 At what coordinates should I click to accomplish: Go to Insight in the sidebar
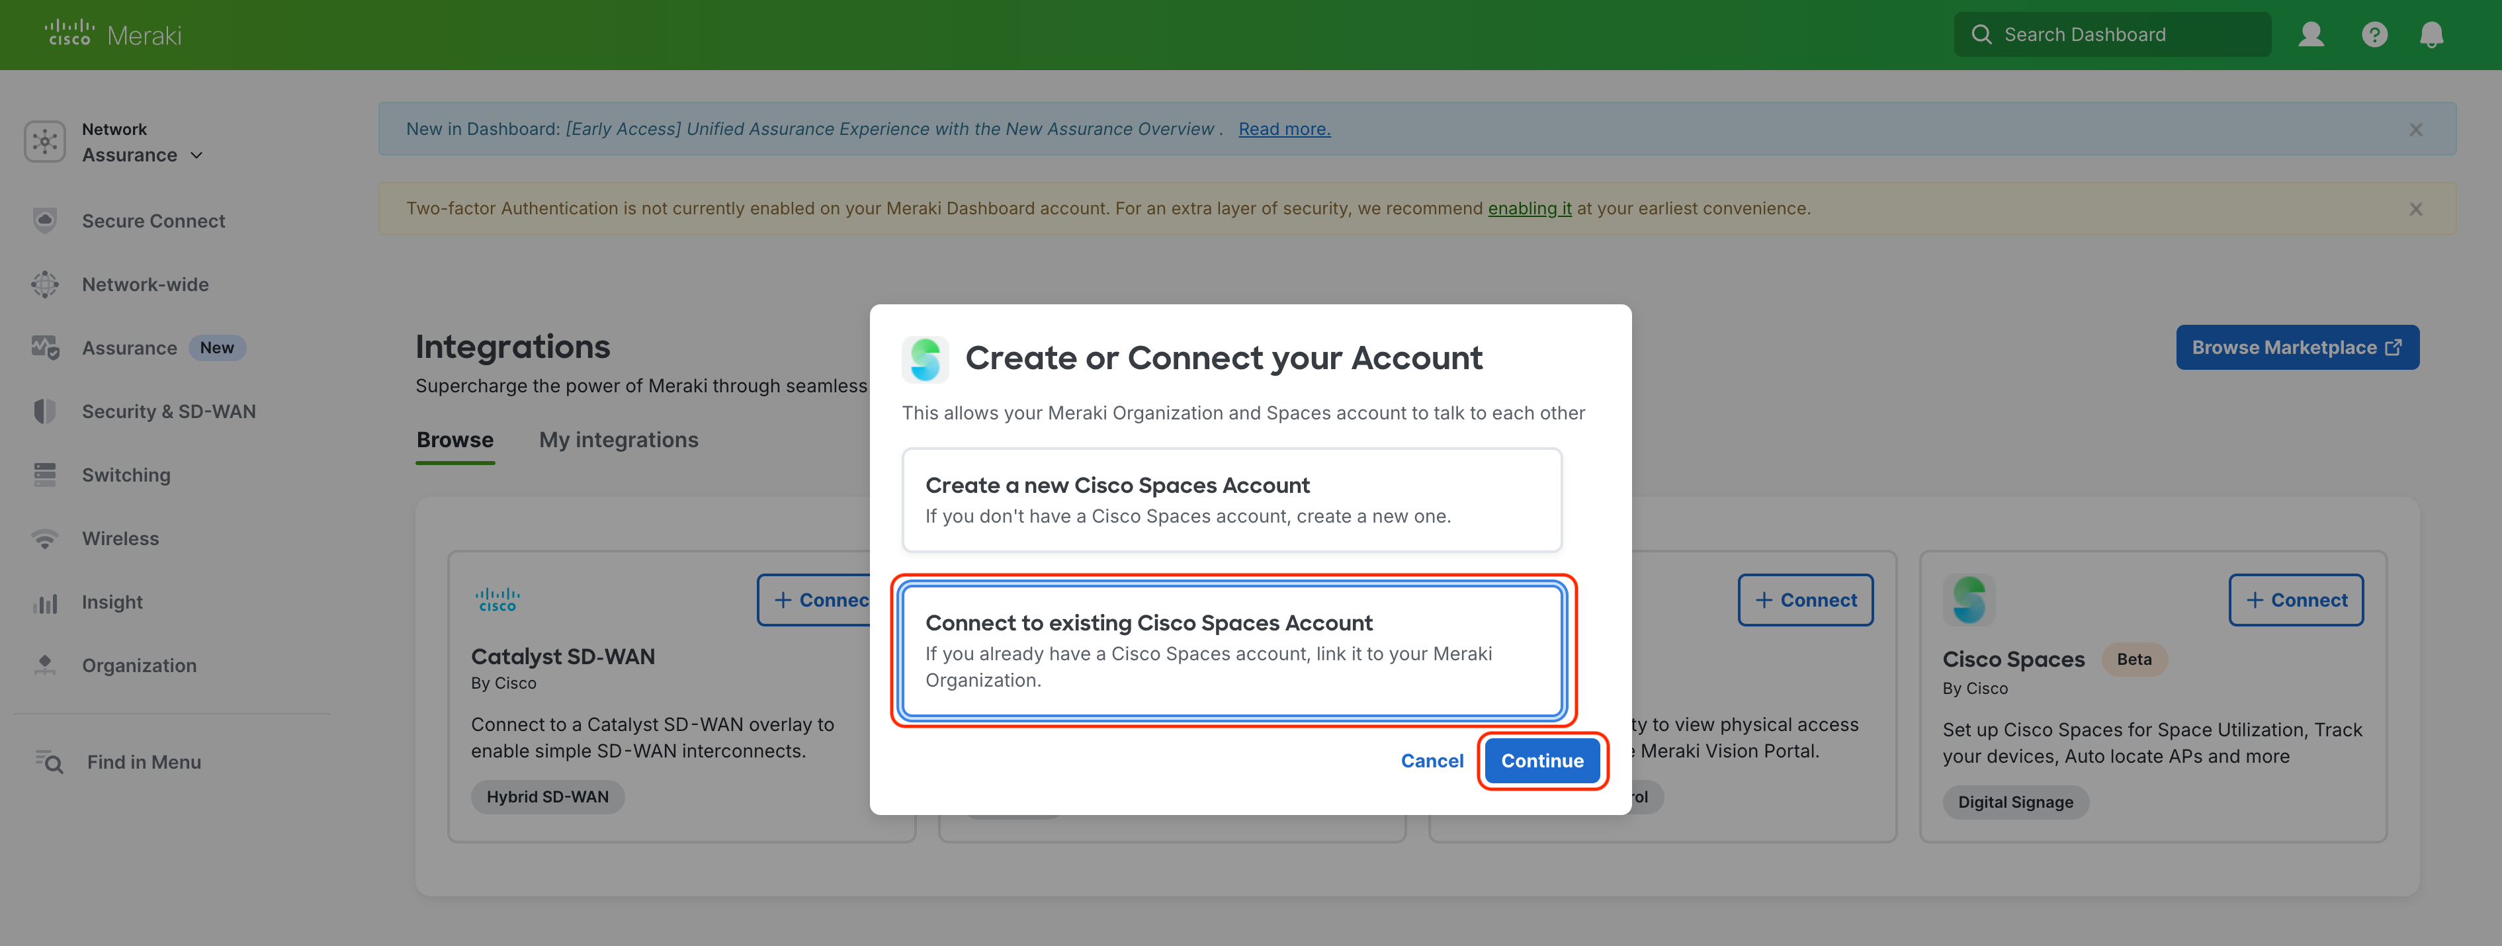click(112, 601)
